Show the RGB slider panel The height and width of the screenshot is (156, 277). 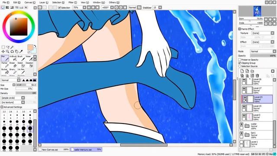[x=7, y=8]
